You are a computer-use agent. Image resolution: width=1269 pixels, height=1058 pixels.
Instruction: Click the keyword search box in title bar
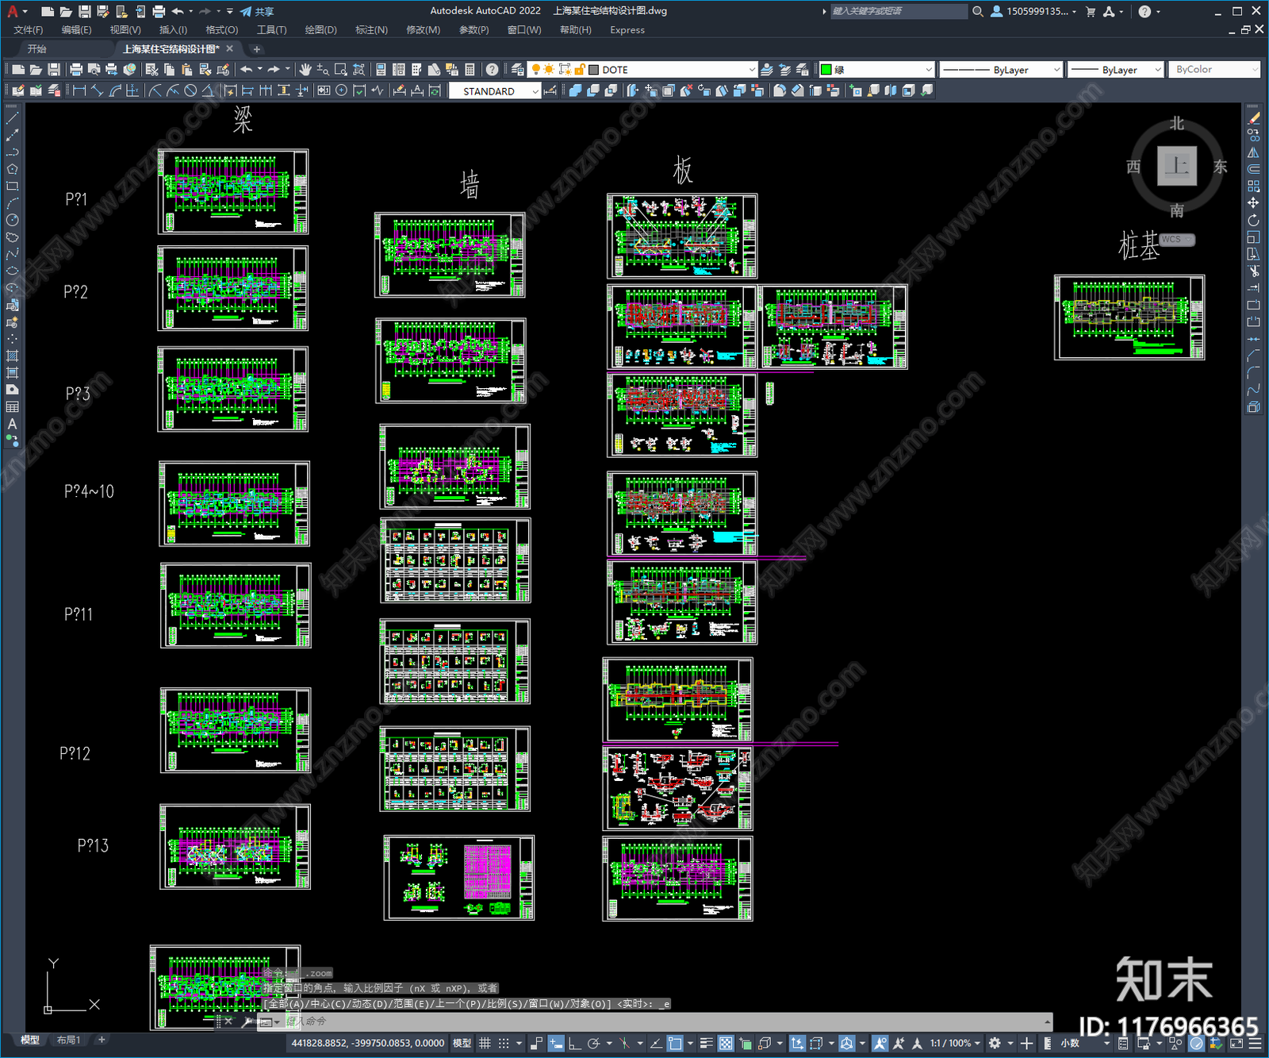(x=899, y=11)
